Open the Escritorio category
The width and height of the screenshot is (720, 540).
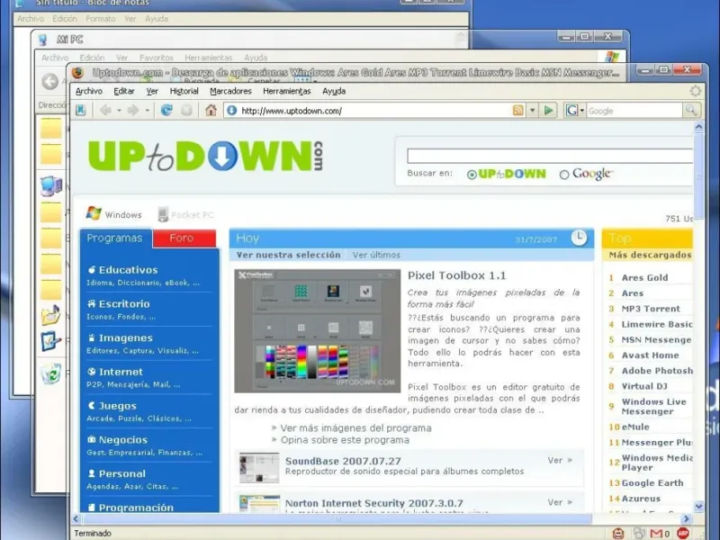click(x=124, y=304)
